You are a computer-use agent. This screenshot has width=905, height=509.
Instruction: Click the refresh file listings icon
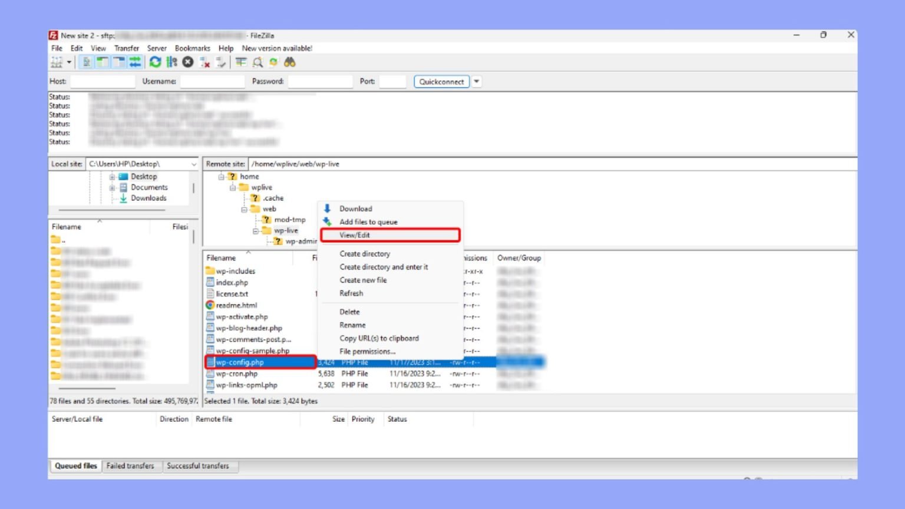click(x=155, y=62)
